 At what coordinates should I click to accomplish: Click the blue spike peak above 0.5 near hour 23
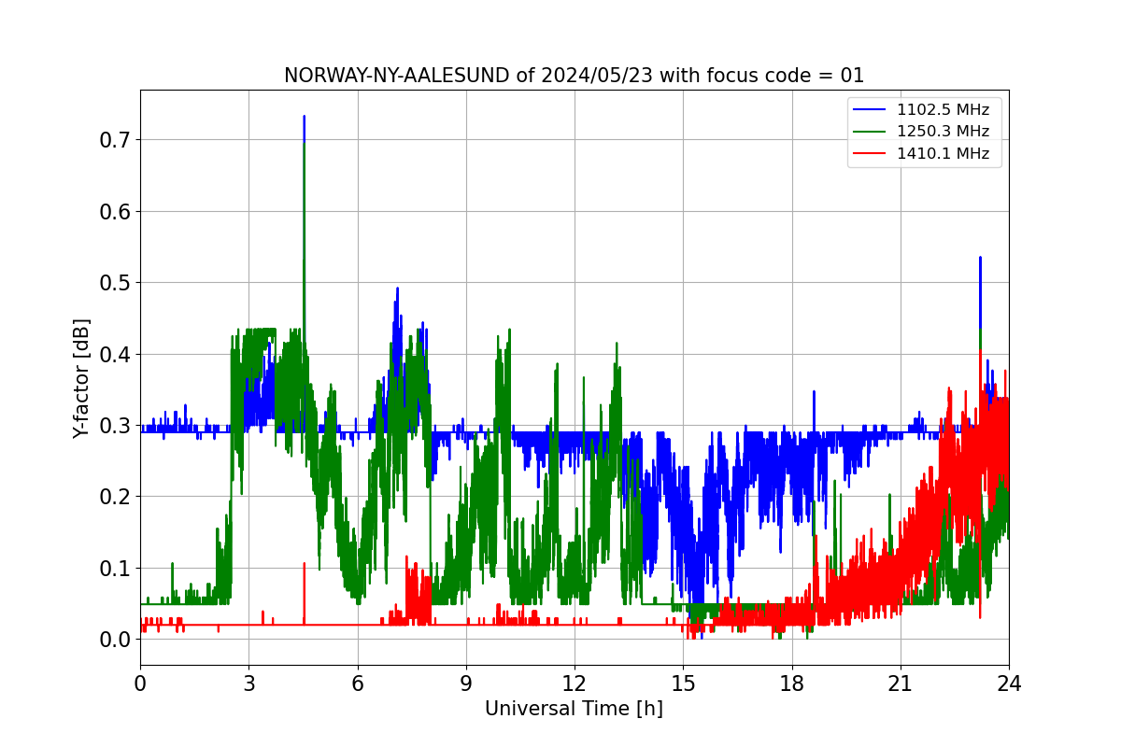(980, 259)
